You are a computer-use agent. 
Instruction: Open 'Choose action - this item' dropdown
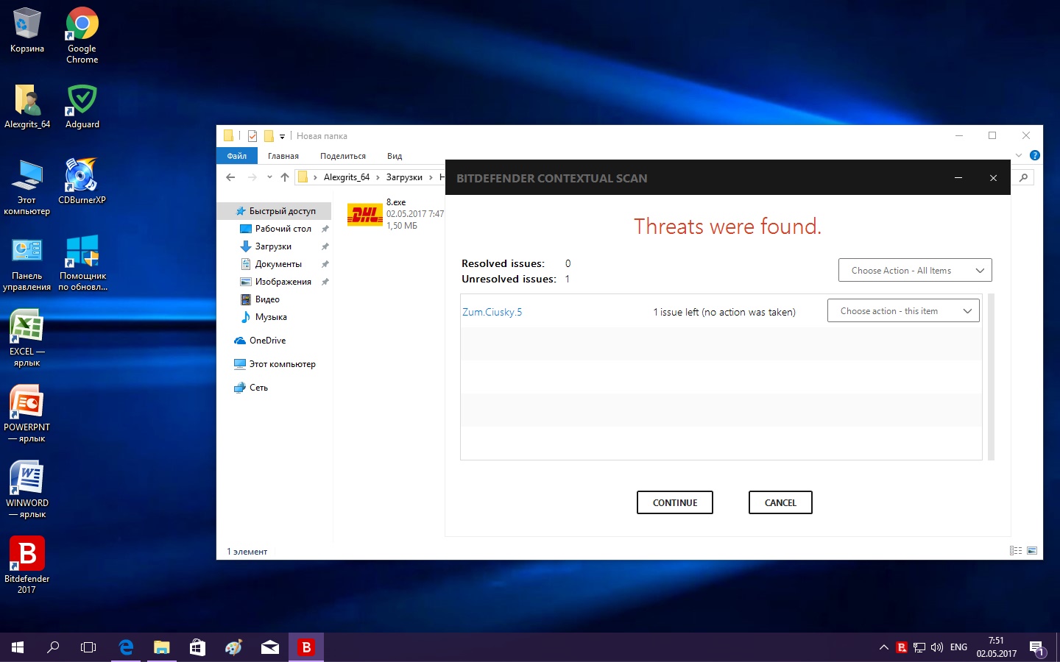(x=903, y=311)
